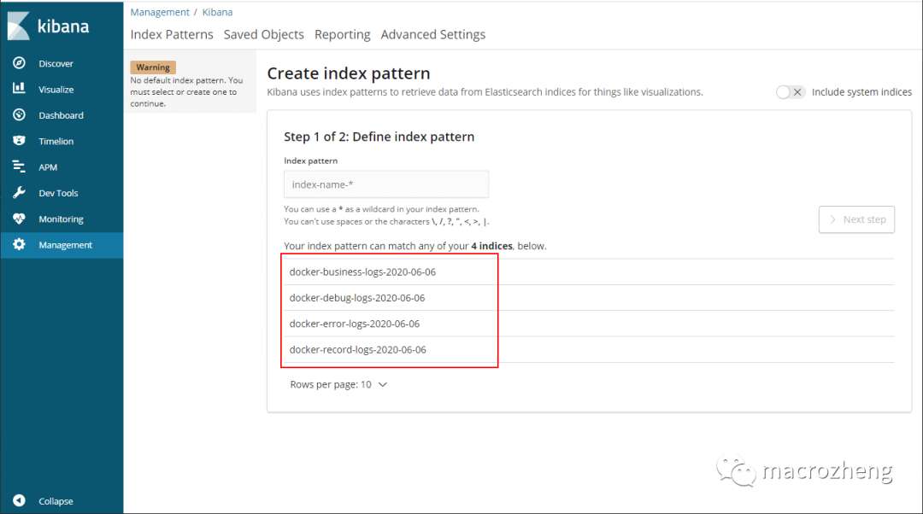Select docker-business-logs-2020-06-06 index row

[x=589, y=272]
